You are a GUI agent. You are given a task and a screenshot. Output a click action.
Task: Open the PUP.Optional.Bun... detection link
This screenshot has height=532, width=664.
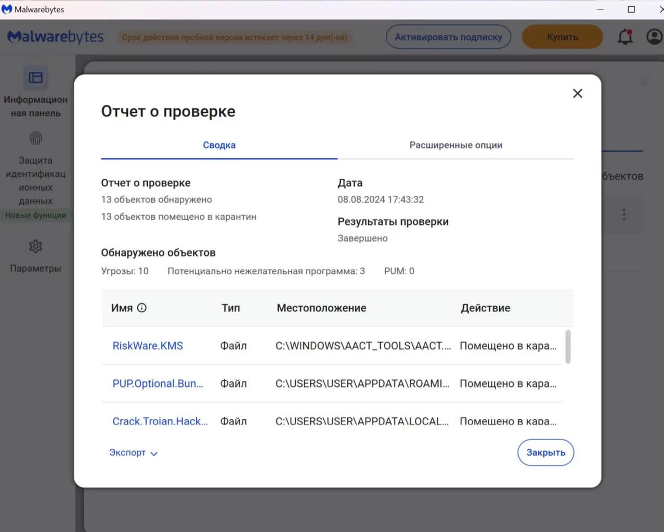[158, 384]
